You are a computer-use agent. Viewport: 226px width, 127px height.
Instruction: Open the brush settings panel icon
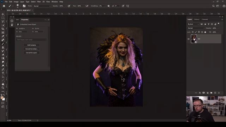point(24,6)
